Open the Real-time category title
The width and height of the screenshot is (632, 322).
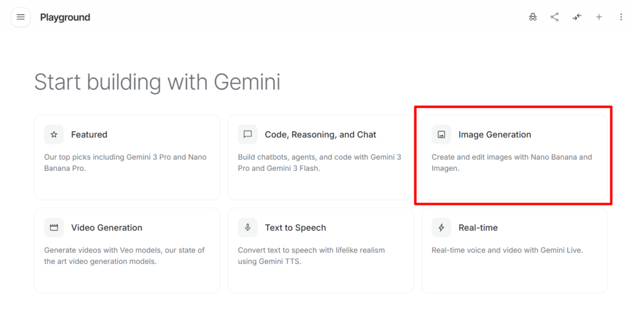pos(478,228)
